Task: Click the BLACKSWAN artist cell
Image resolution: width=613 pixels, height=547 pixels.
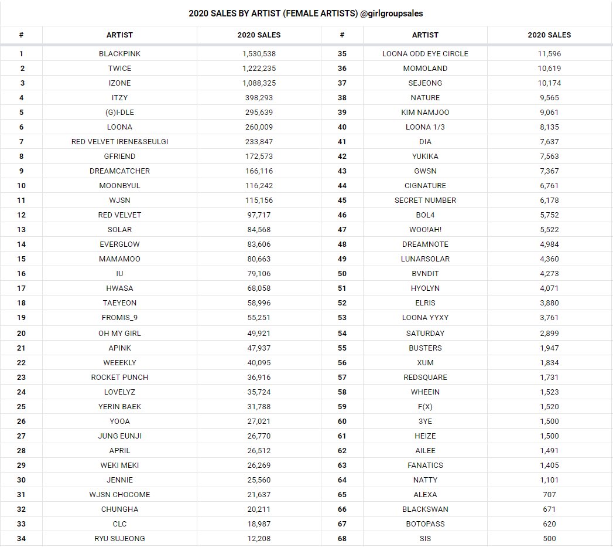Action: click(425, 509)
